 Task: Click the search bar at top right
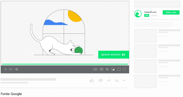(x=157, y=4)
